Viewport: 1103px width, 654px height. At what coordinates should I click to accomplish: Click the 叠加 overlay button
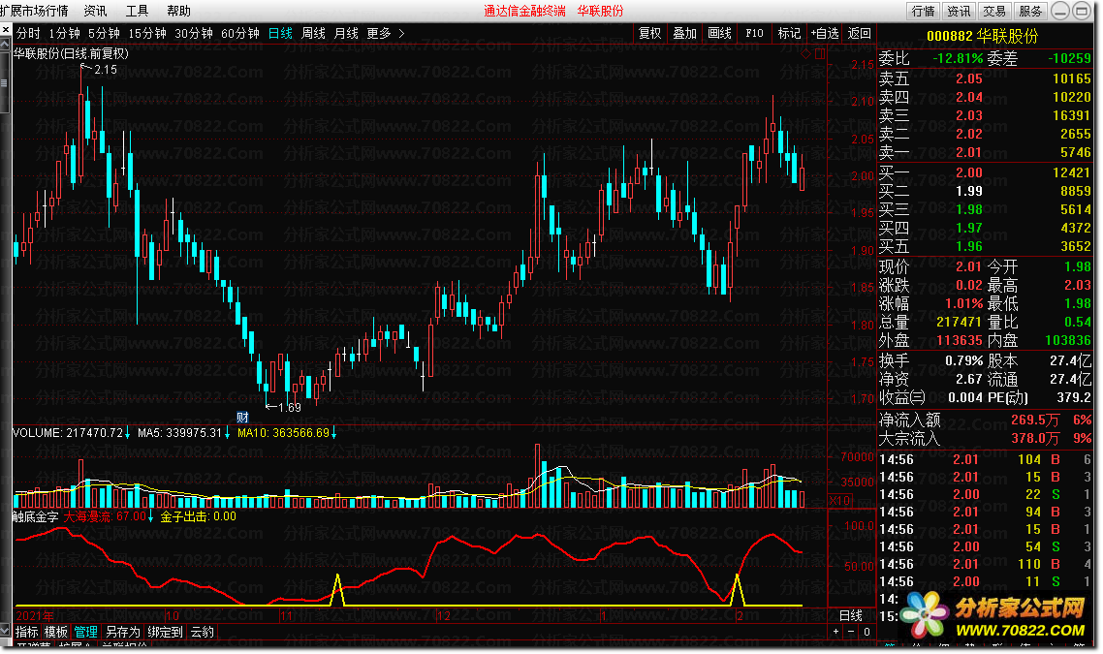click(x=684, y=33)
